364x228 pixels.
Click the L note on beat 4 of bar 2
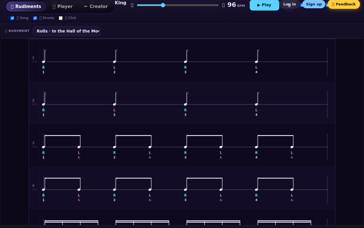coord(257,104)
